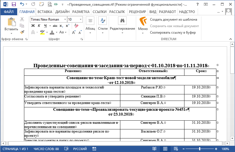Click the zoom slider handle
This screenshot has height=152, width=235.
[200, 149]
